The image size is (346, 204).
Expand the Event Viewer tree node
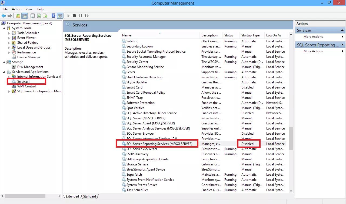(x=9, y=38)
